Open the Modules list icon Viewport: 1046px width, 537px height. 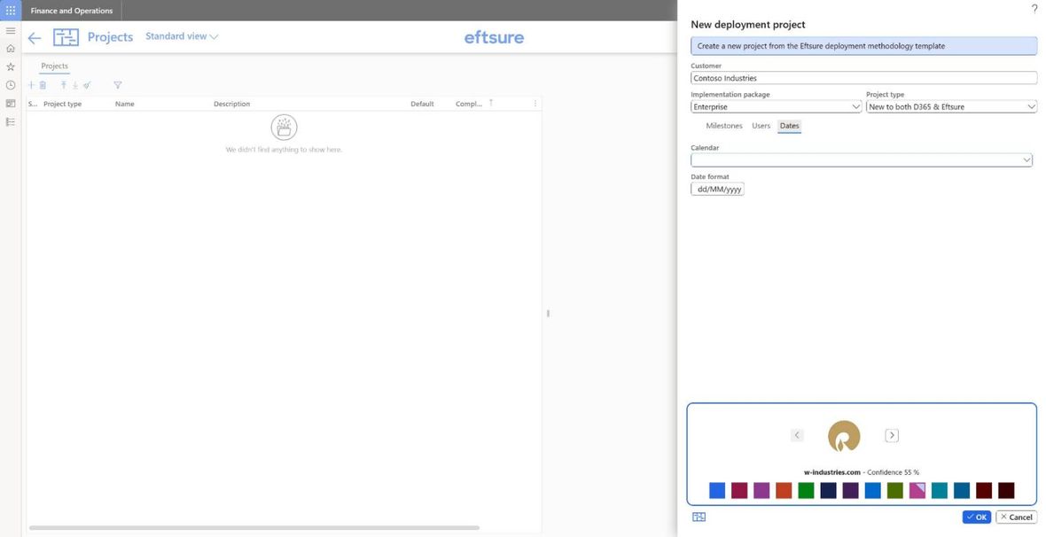tap(11, 122)
